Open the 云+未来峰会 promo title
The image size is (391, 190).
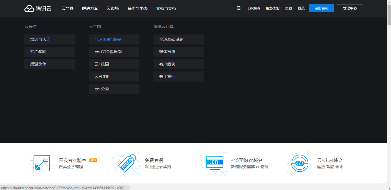pos(330,160)
